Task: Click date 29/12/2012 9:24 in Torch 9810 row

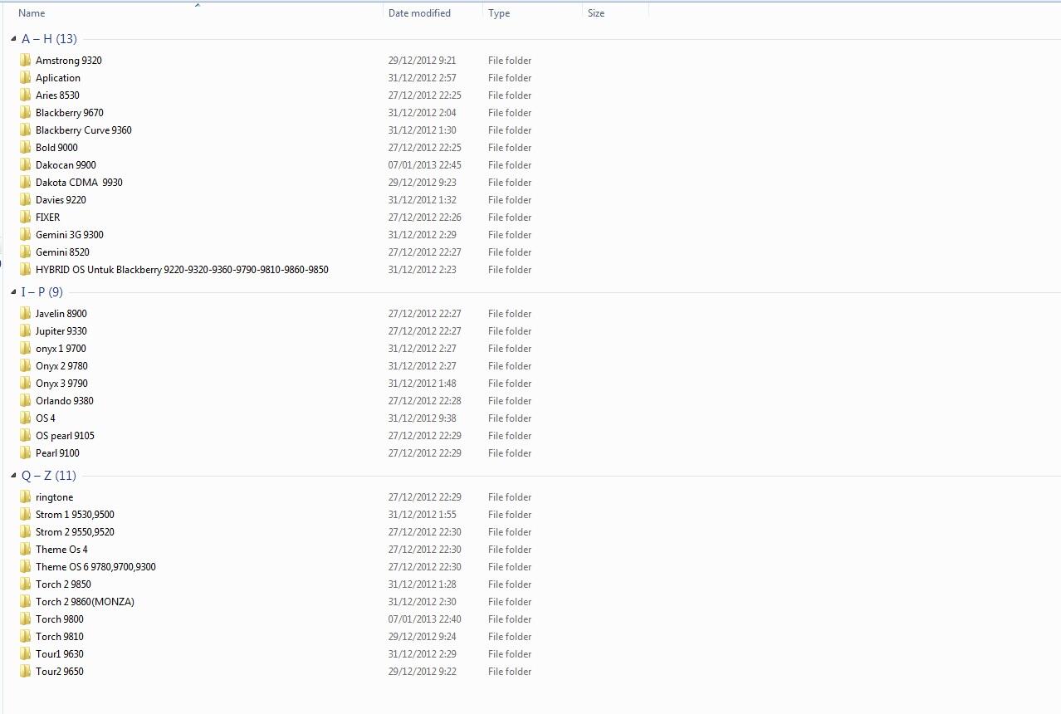Action: tap(423, 637)
